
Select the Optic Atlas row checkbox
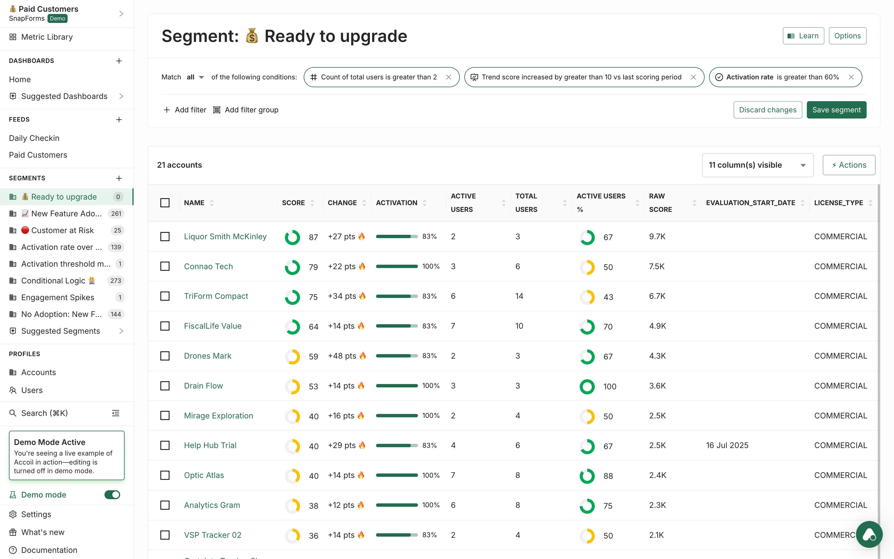click(x=165, y=475)
